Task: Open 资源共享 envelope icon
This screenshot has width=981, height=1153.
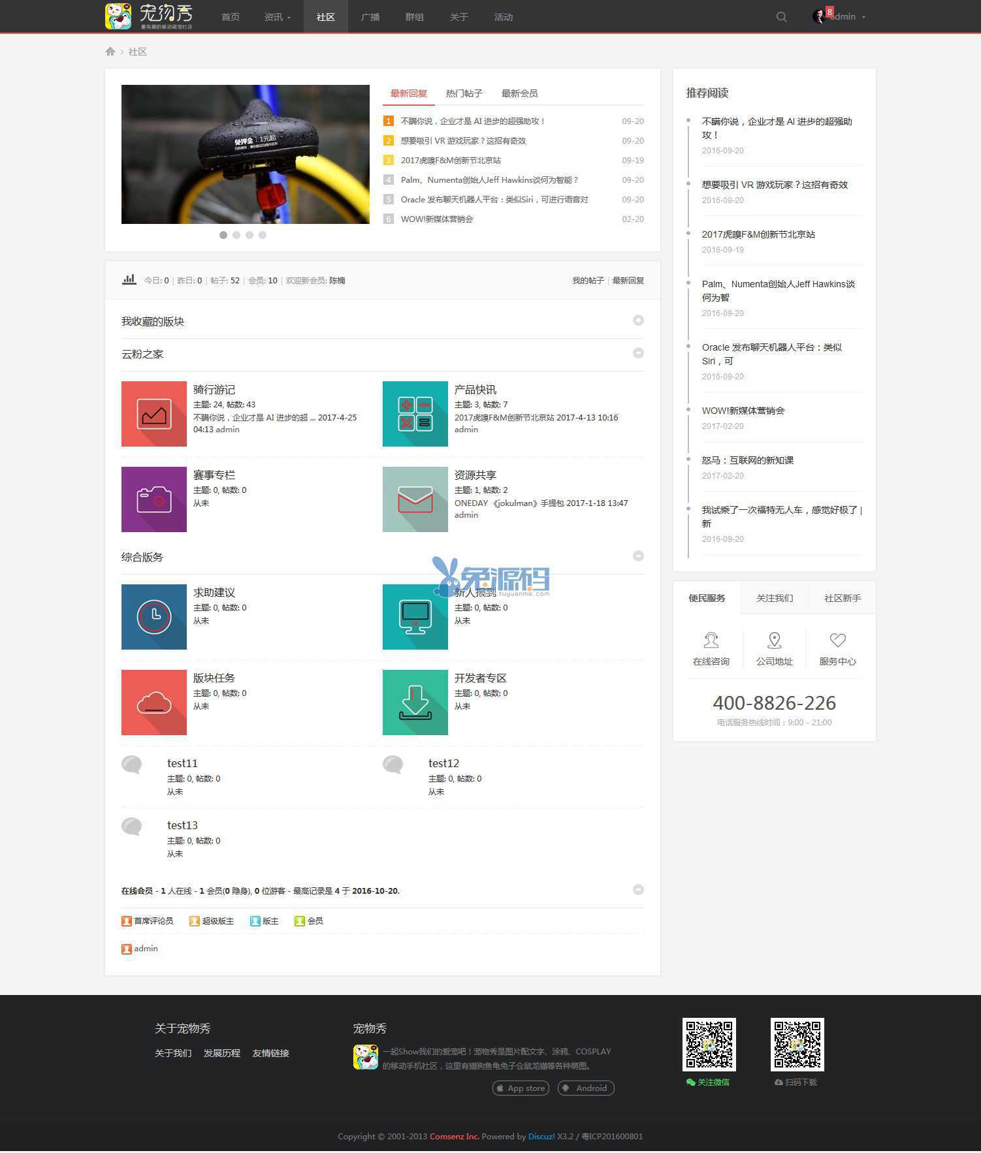Action: tap(415, 499)
